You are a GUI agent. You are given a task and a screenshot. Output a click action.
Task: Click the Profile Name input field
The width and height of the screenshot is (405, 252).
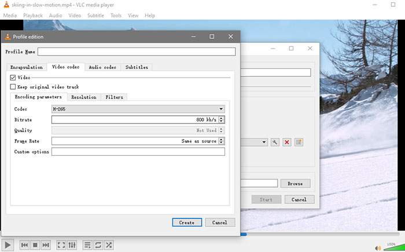click(137, 52)
